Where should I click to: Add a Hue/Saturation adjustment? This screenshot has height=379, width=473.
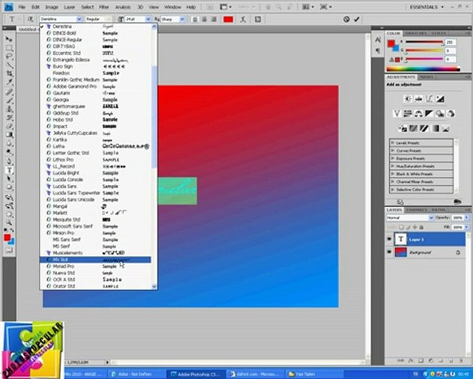[407, 114]
